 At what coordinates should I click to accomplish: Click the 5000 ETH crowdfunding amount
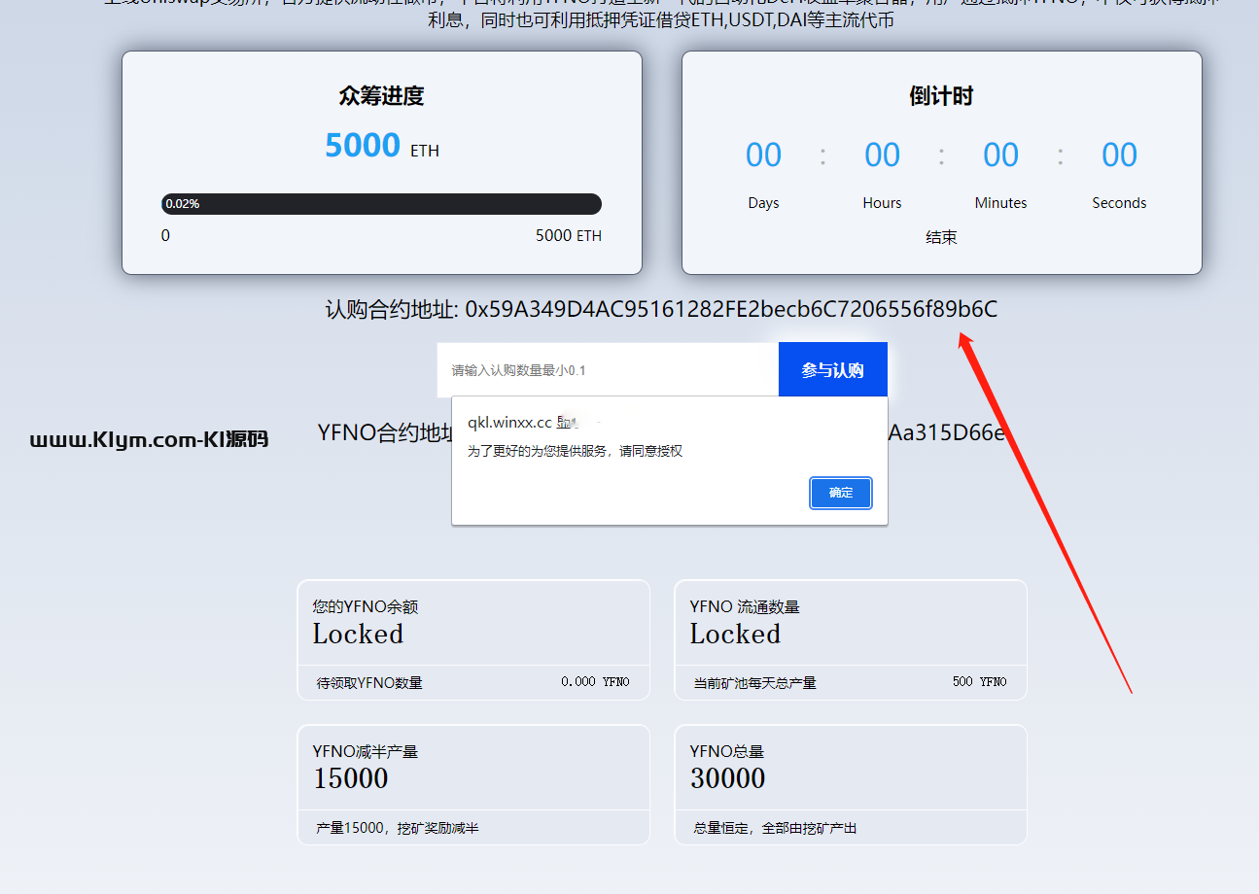click(x=382, y=146)
